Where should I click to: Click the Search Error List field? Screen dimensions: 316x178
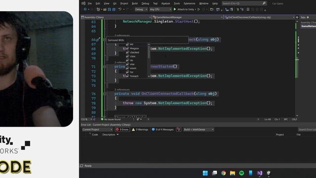coord(307,130)
